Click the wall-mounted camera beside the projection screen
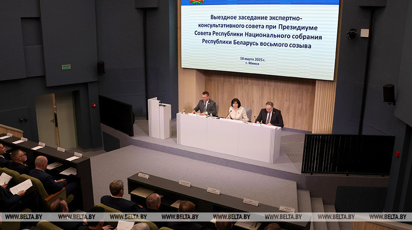Viewport: 412px width, 230px height. 351,34
